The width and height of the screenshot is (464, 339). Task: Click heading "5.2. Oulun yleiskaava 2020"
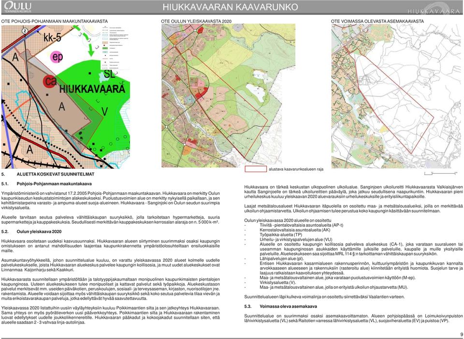click(31, 231)
